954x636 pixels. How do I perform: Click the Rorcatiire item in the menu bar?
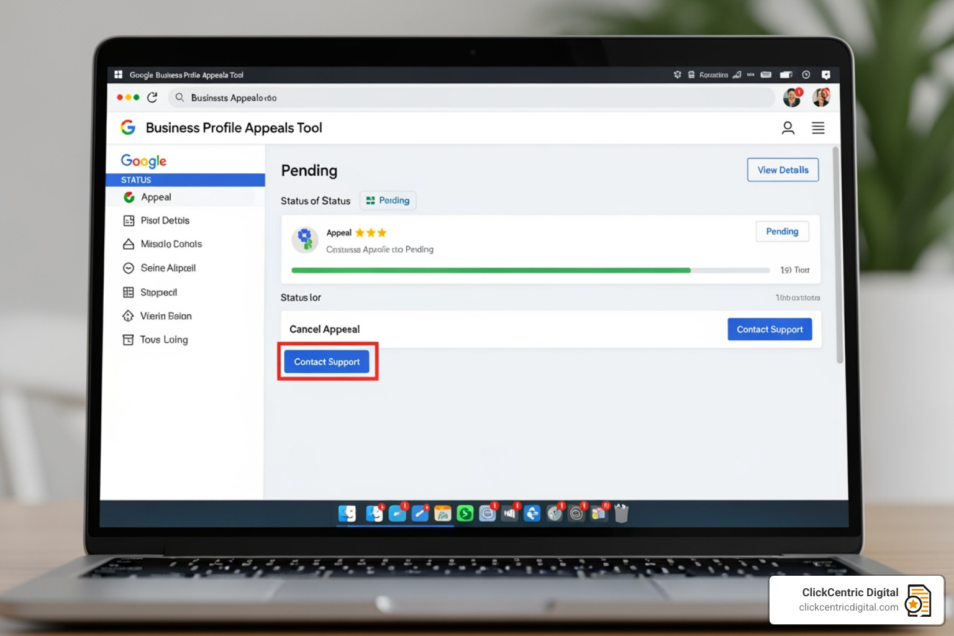point(714,75)
